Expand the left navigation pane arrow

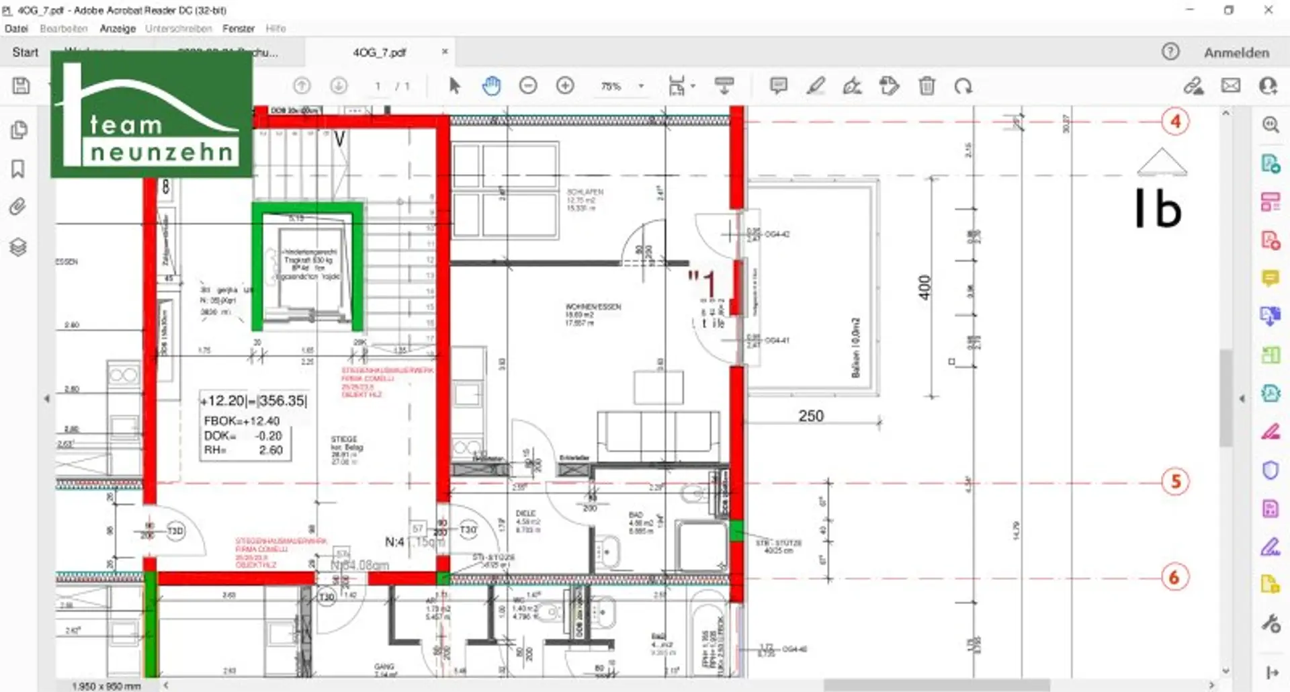(x=46, y=398)
